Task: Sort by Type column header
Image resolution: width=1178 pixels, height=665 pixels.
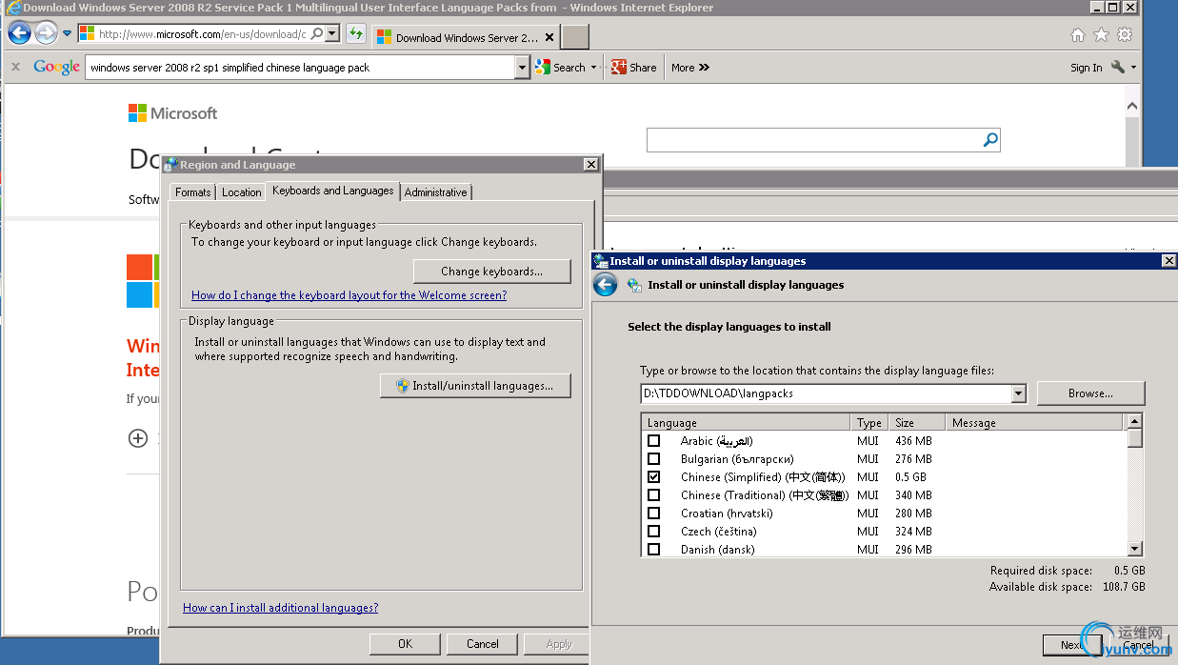Action: (x=869, y=423)
